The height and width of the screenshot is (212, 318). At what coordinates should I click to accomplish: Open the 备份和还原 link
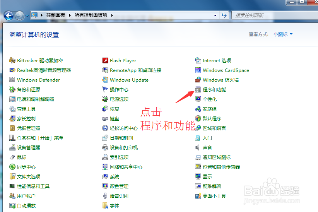point(29,89)
